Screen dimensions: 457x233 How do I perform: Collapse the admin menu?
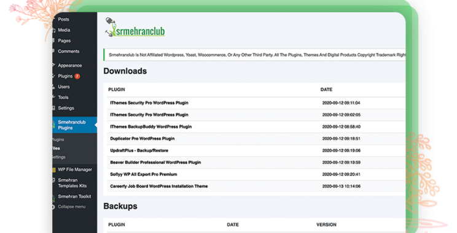(x=71, y=207)
